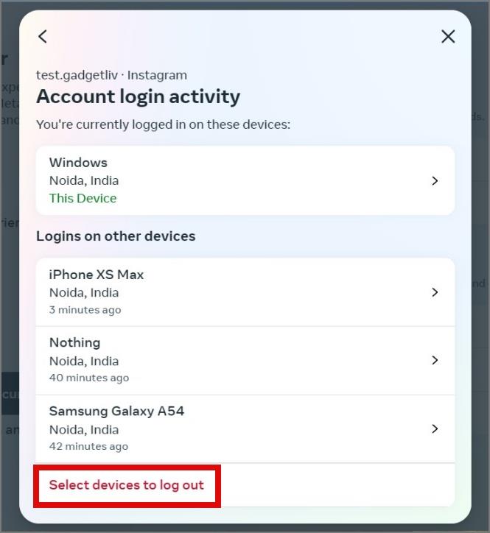Open the Windows device entry title
This screenshot has height=533, width=490.
78,163
